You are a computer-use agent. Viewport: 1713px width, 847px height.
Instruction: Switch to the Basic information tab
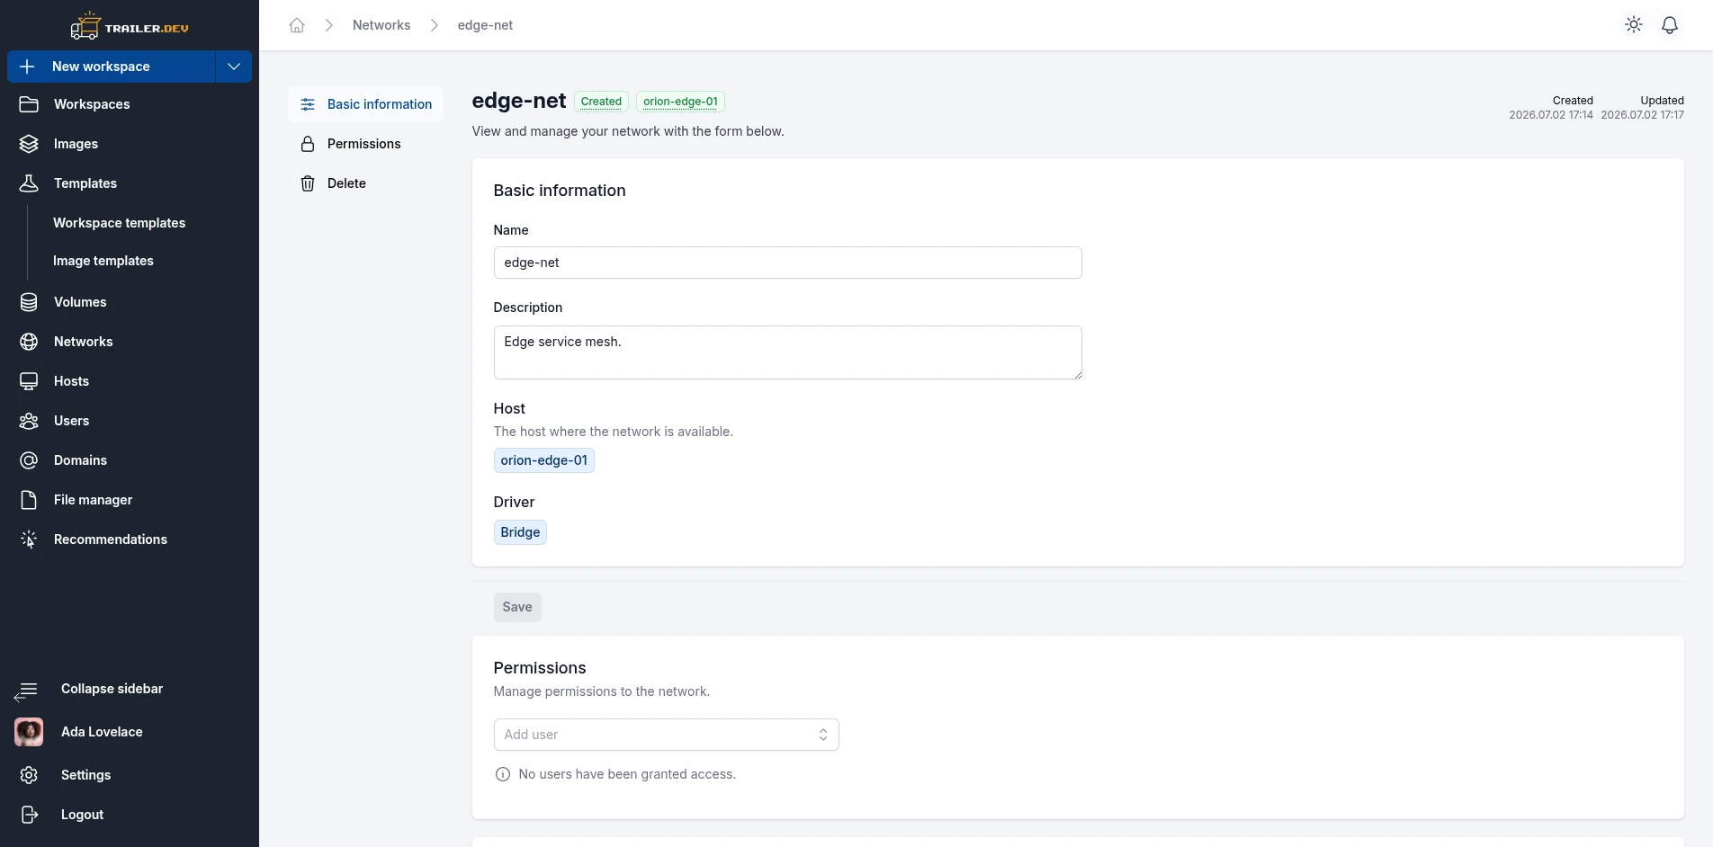tap(365, 104)
